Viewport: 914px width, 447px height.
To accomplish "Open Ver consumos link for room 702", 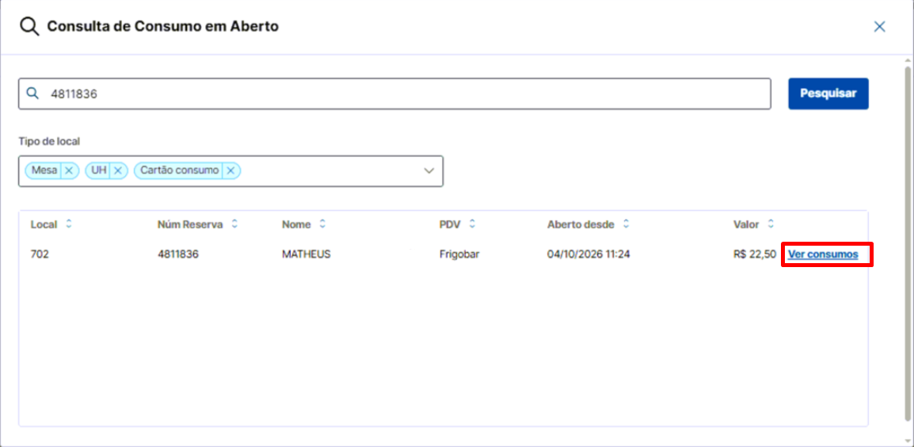I will (x=823, y=254).
